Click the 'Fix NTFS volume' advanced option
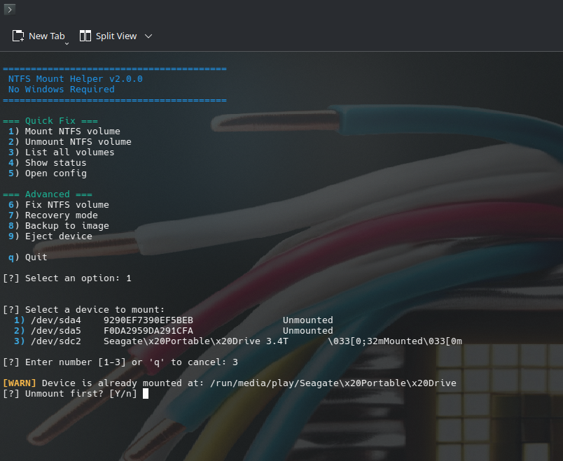Image resolution: width=563 pixels, height=461 pixels. 67,204
